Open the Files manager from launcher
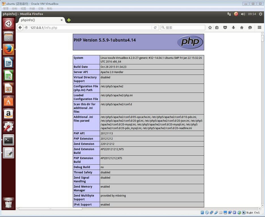 (x=8, y=37)
